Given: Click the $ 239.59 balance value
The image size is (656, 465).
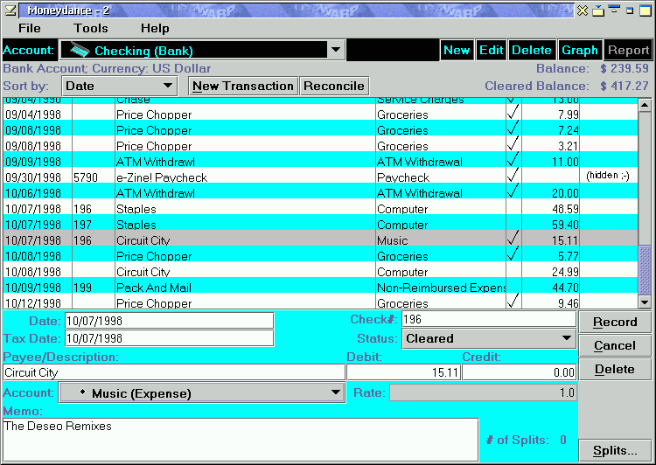Looking at the screenshot, I should (625, 68).
